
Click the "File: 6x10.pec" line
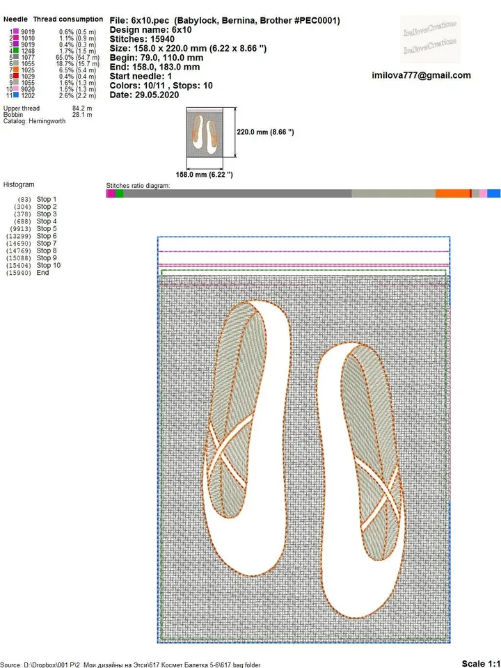(x=225, y=20)
